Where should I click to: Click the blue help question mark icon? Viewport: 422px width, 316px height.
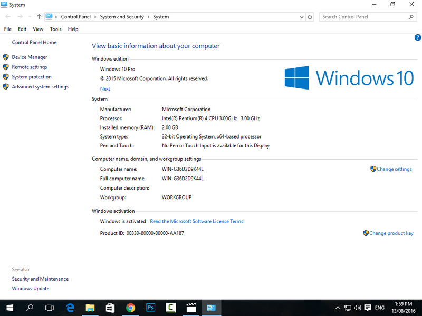point(417,37)
